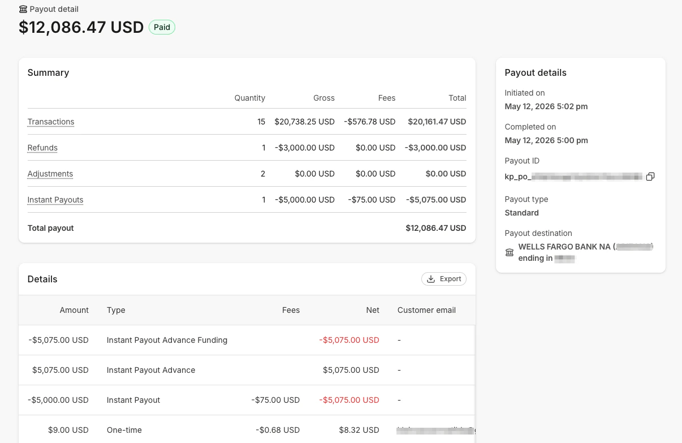Click the Net column header
The width and height of the screenshot is (682, 443).
(x=373, y=310)
